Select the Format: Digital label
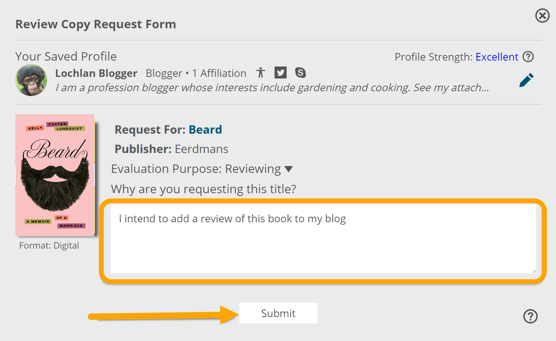 (49, 246)
